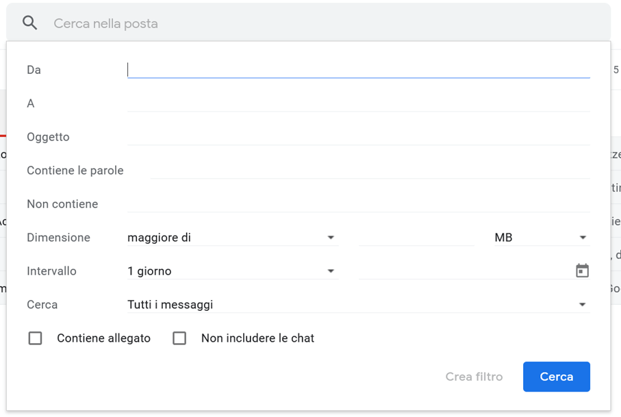The image size is (621, 417).
Task: Click the magnifying glass search icon
Action: (x=29, y=23)
